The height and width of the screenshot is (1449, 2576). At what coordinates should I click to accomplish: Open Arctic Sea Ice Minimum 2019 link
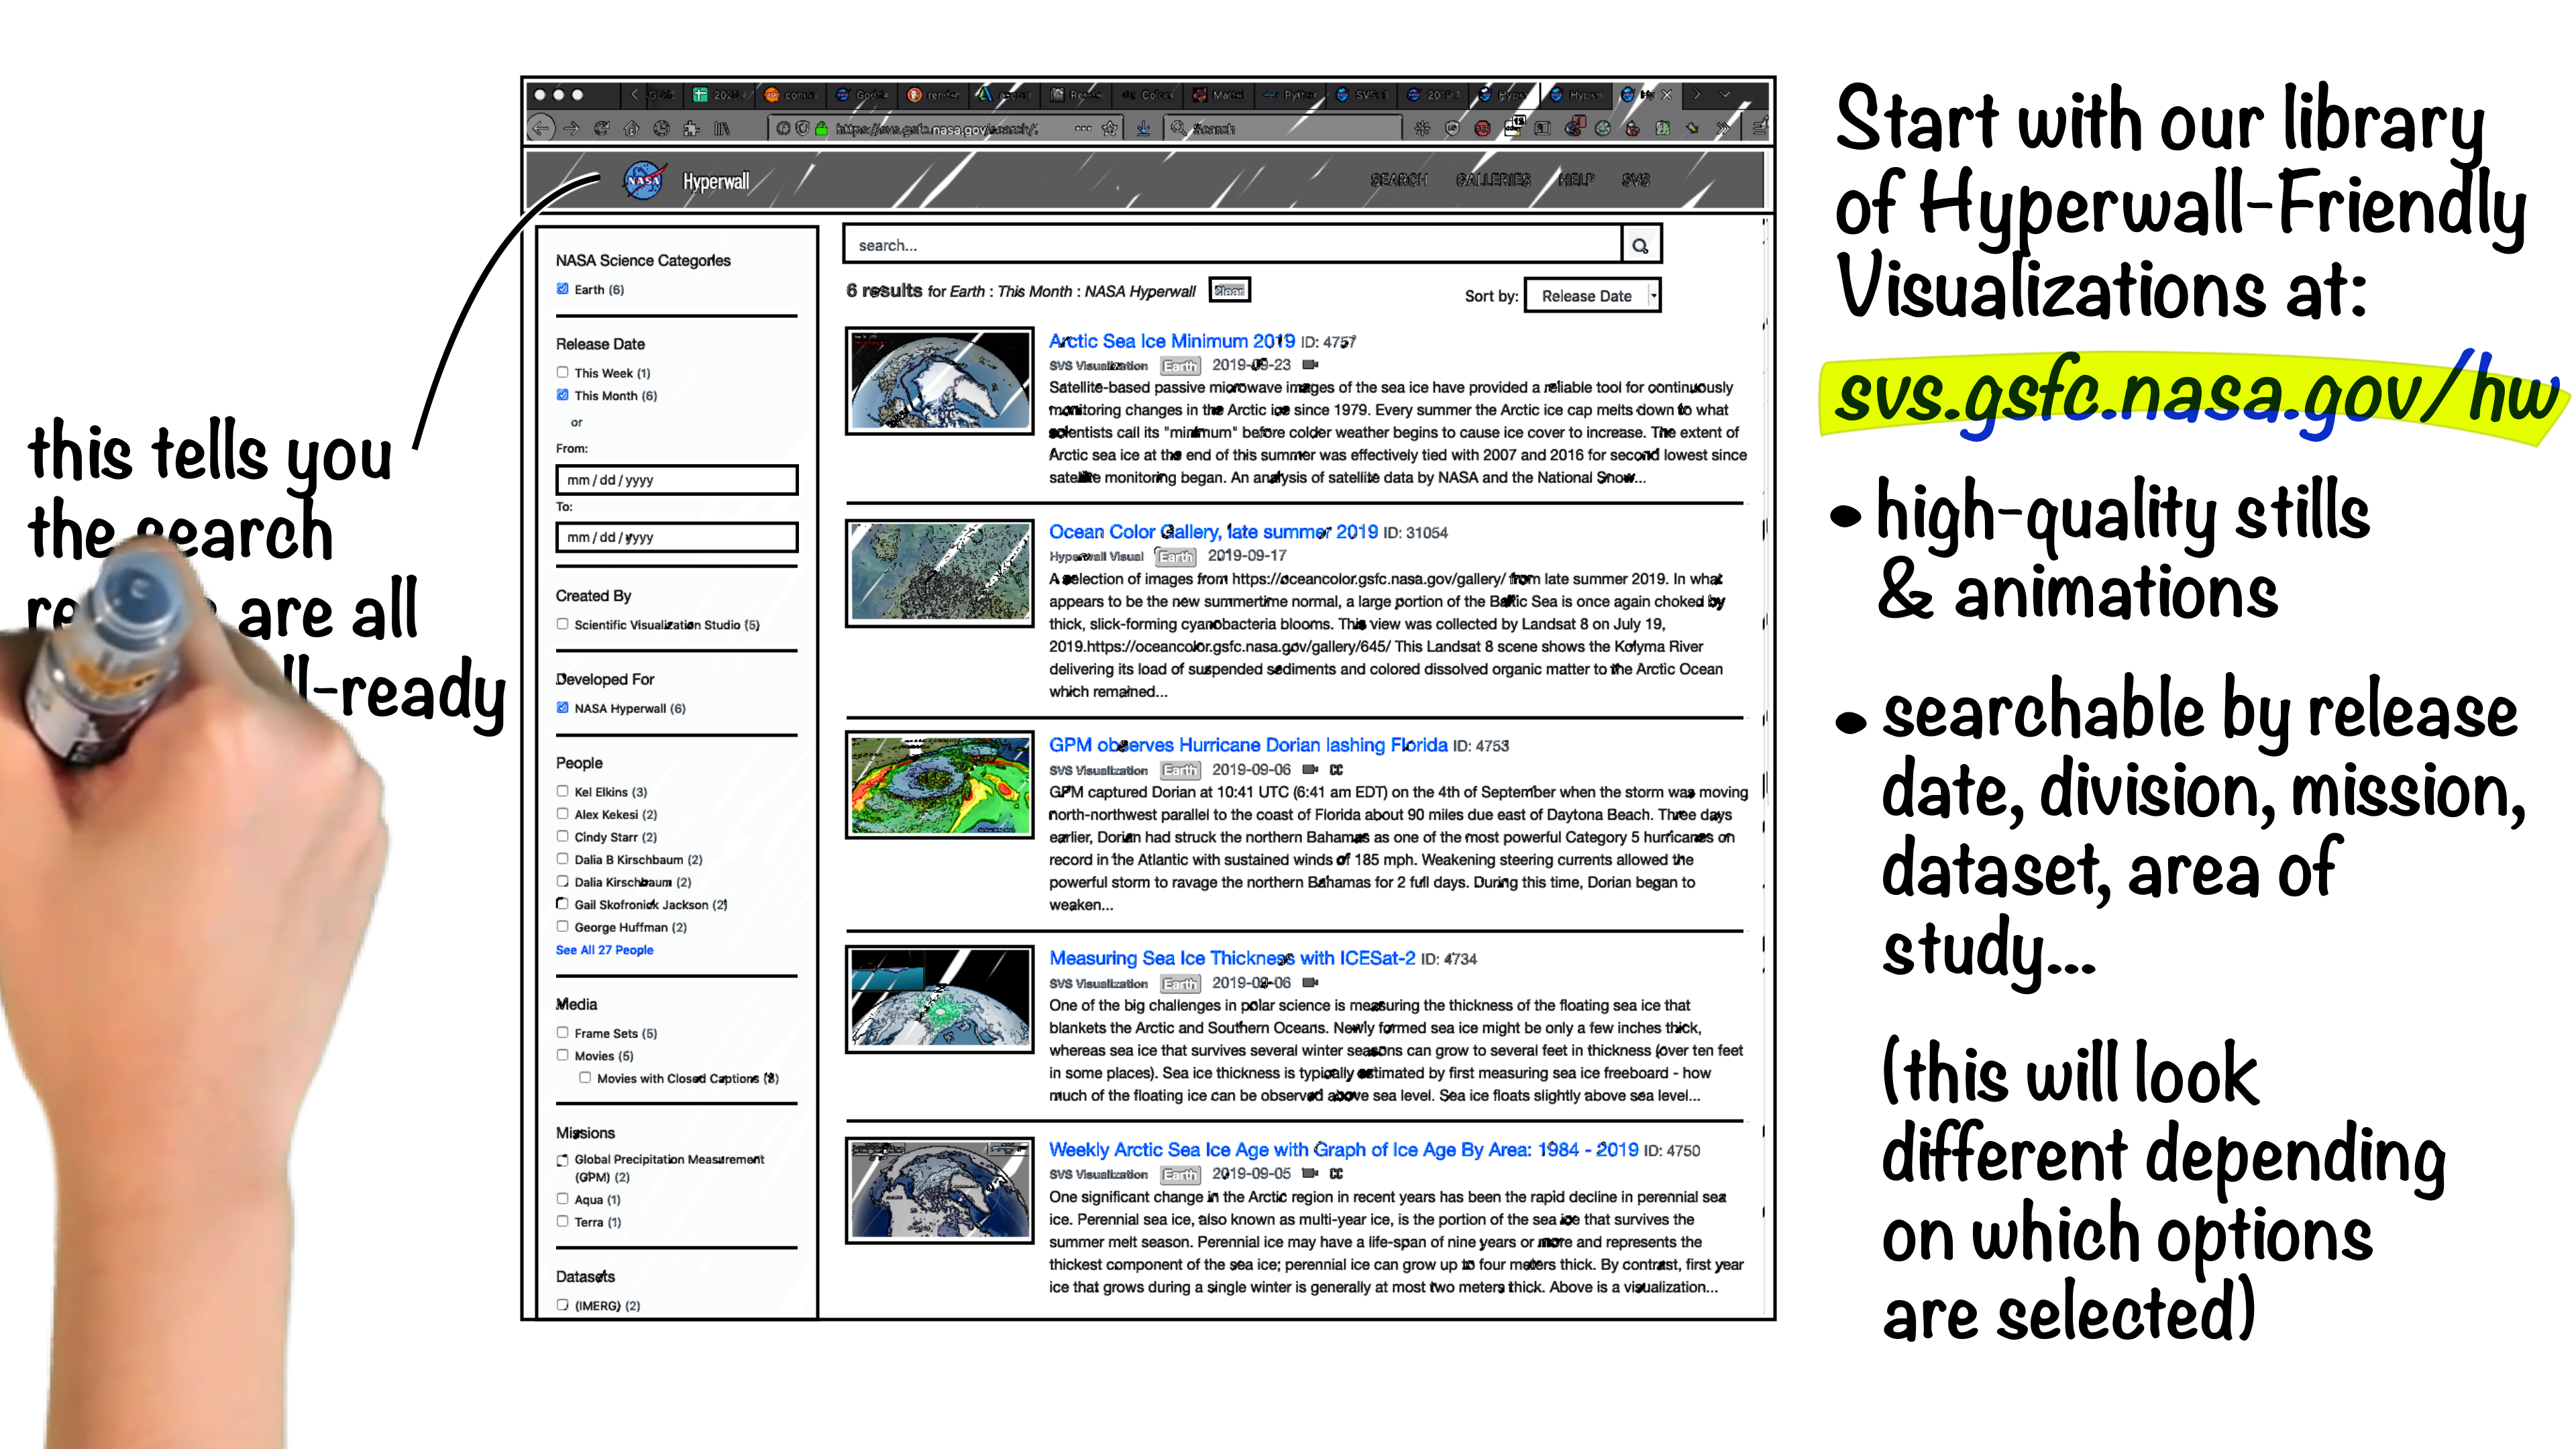(x=1171, y=342)
